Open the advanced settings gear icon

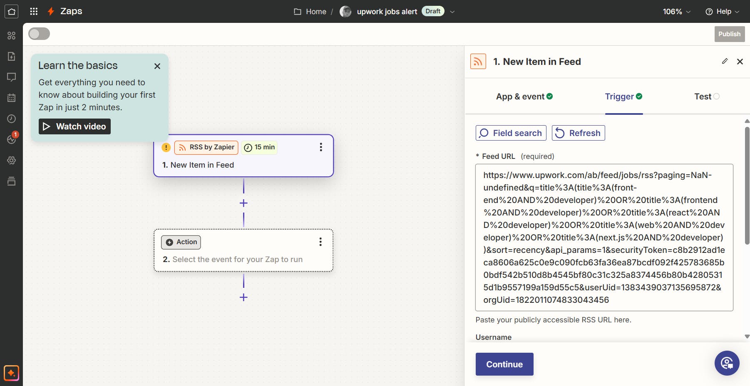click(x=12, y=160)
